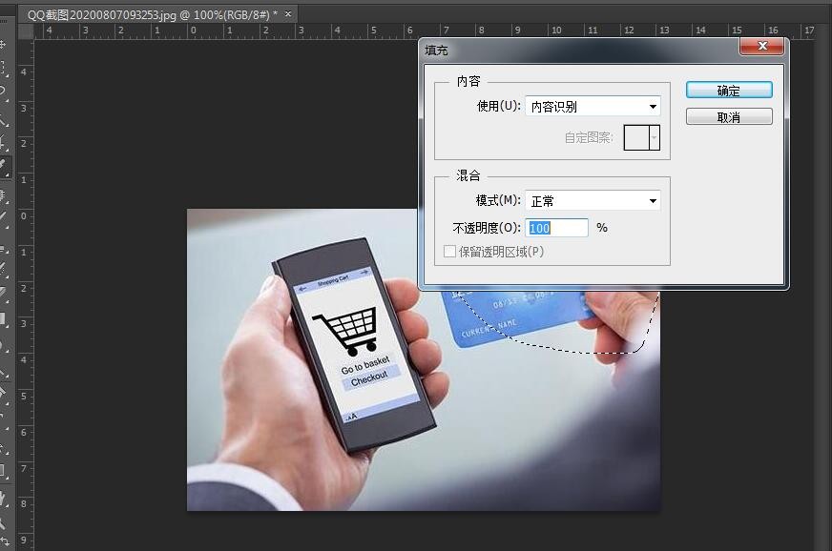Close the 填充 dialog window
The height and width of the screenshot is (551, 832).
(x=761, y=46)
